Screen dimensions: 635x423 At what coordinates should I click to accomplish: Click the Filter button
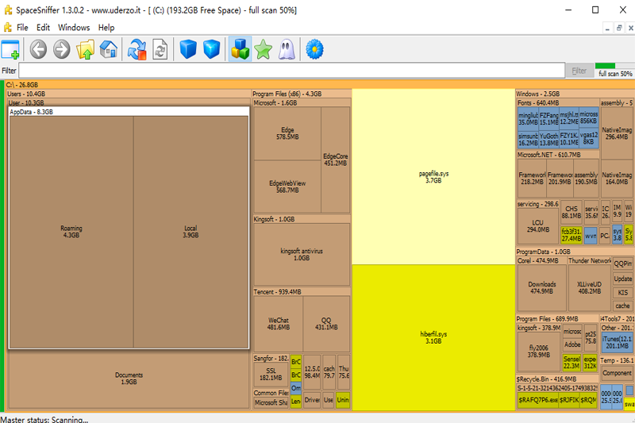(579, 71)
